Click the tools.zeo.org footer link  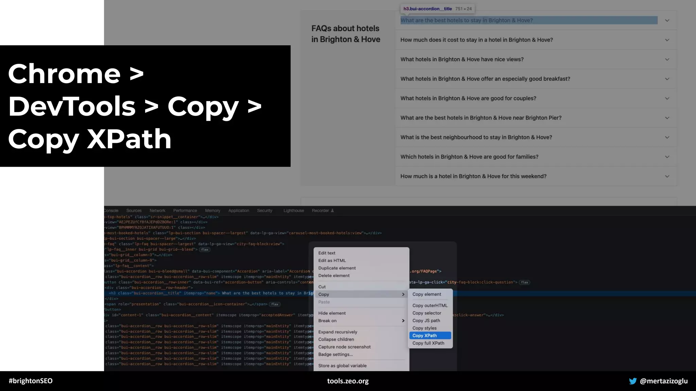click(348, 381)
